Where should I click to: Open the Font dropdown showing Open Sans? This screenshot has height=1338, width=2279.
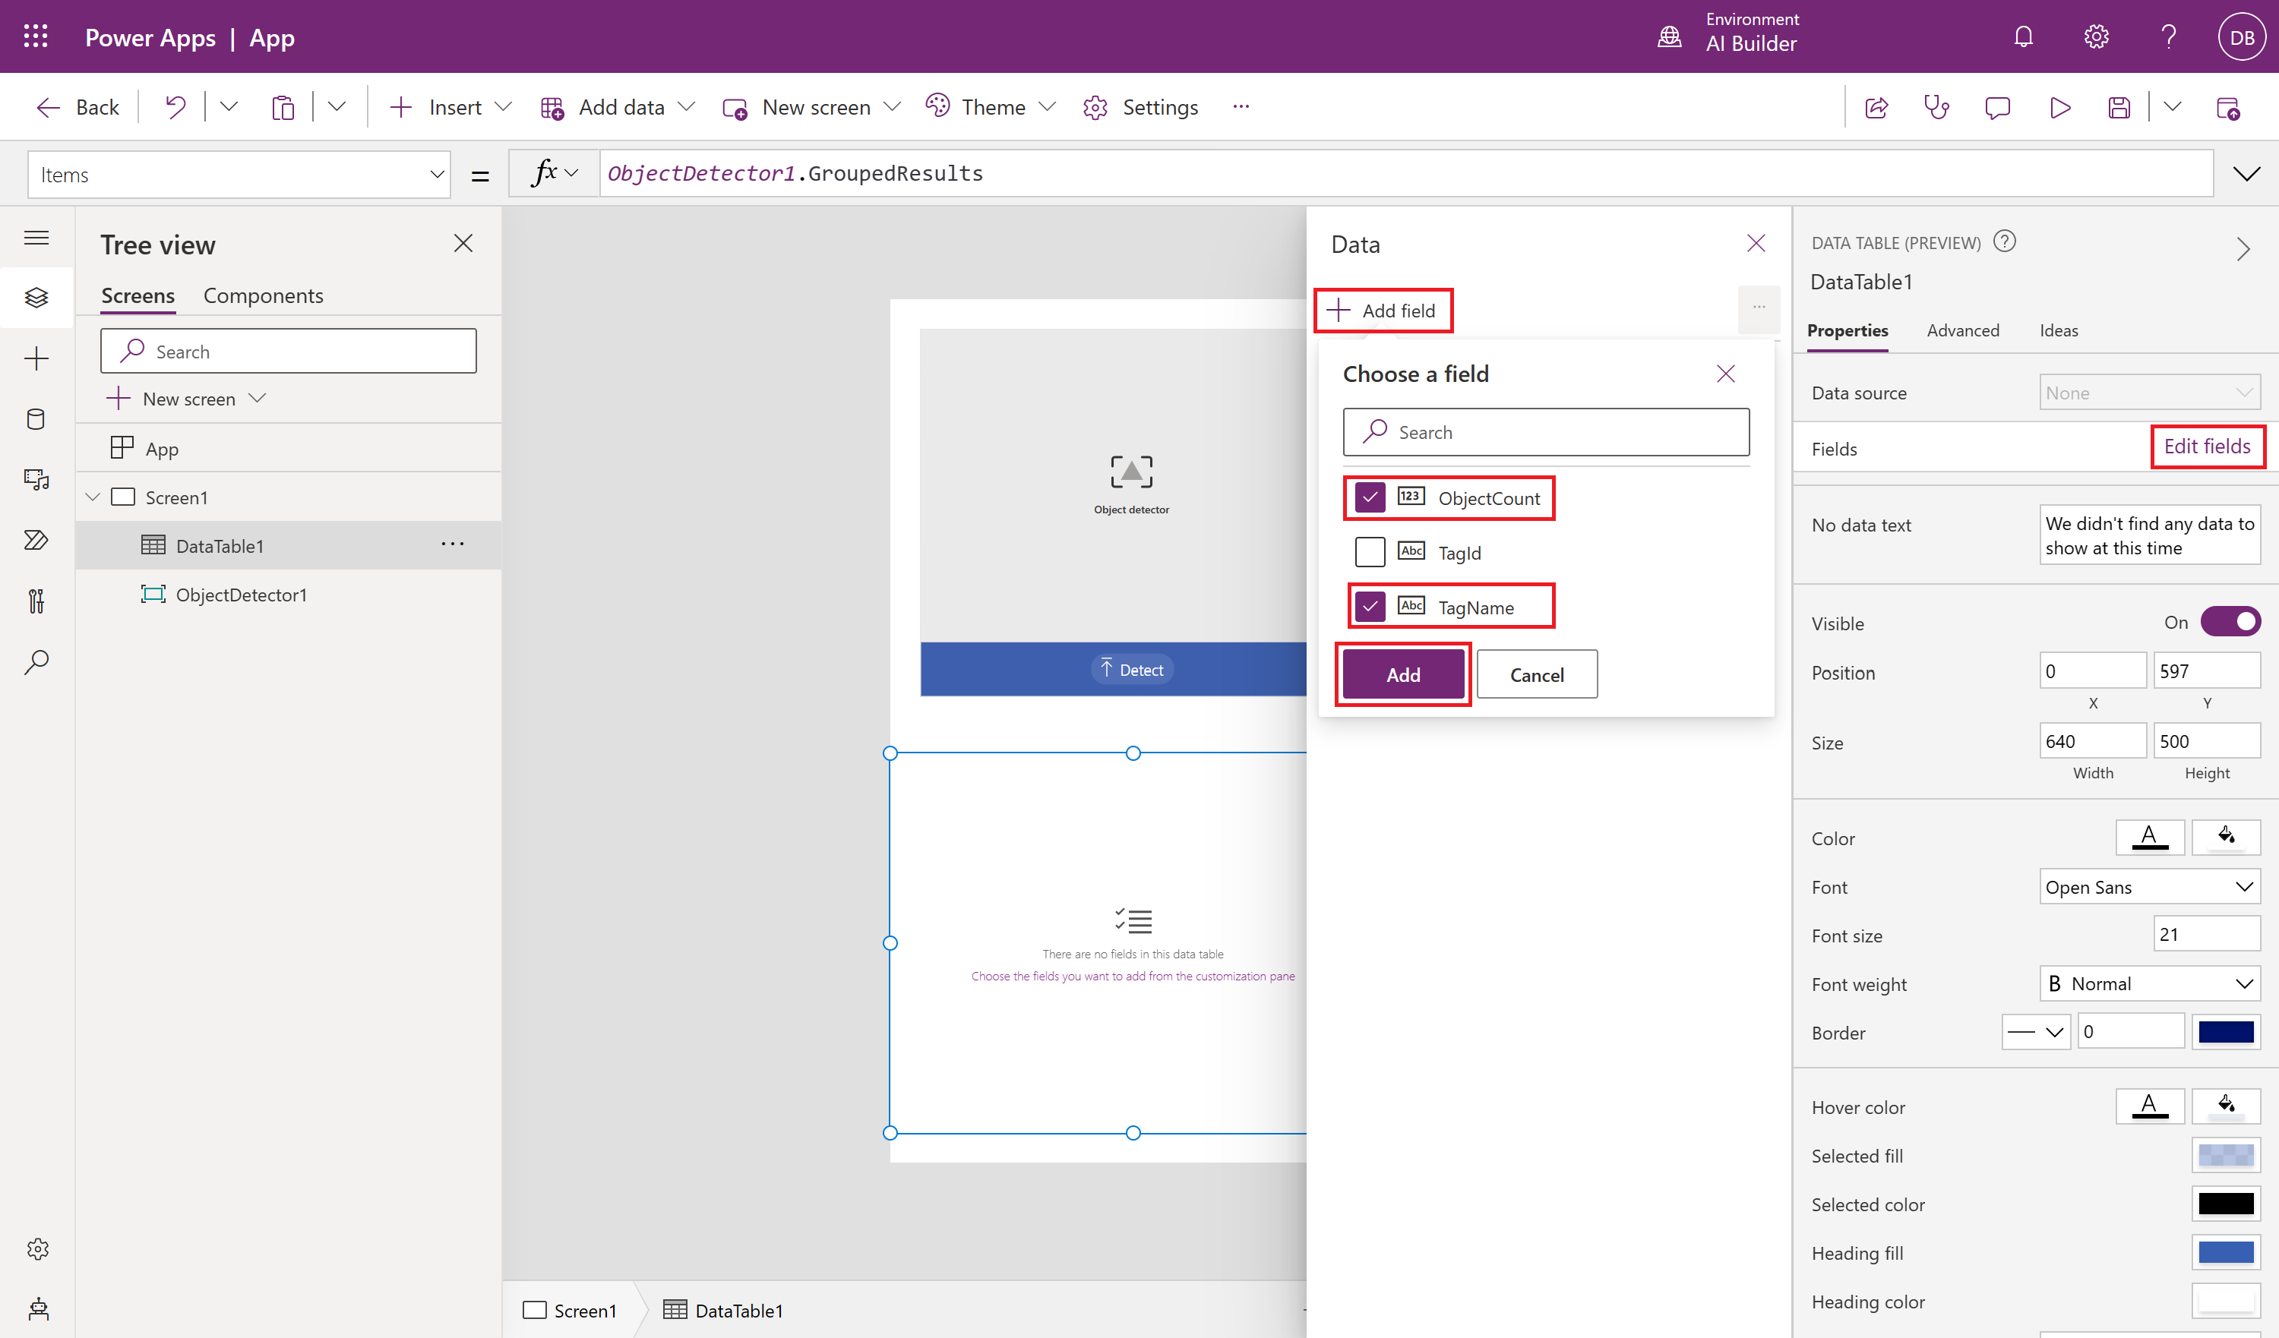tap(2150, 887)
